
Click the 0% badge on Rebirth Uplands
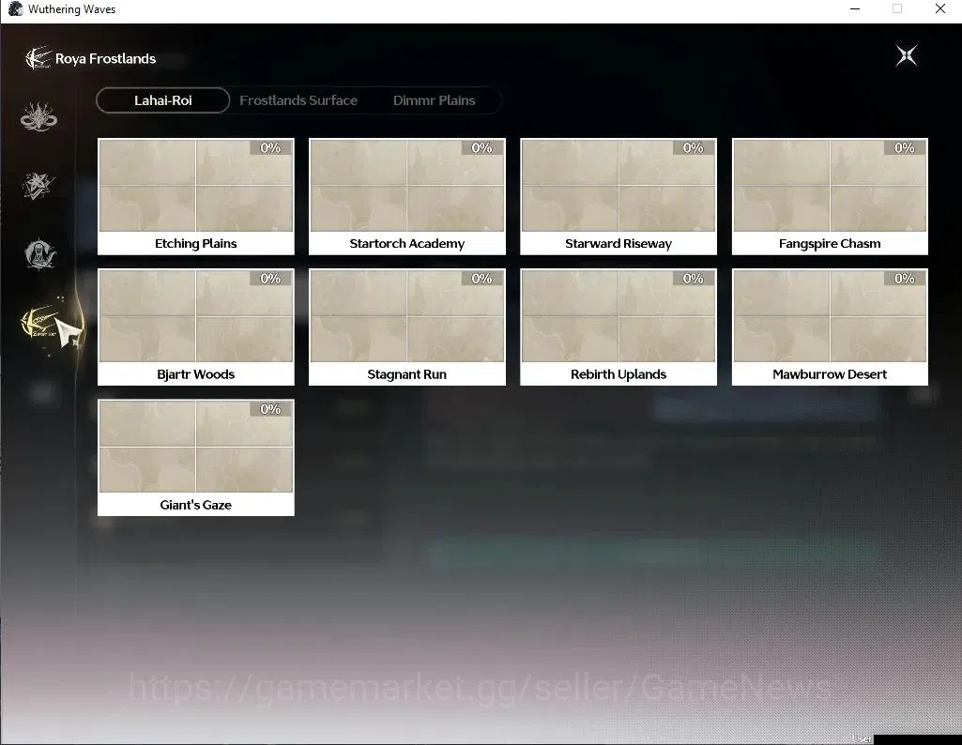[694, 279]
